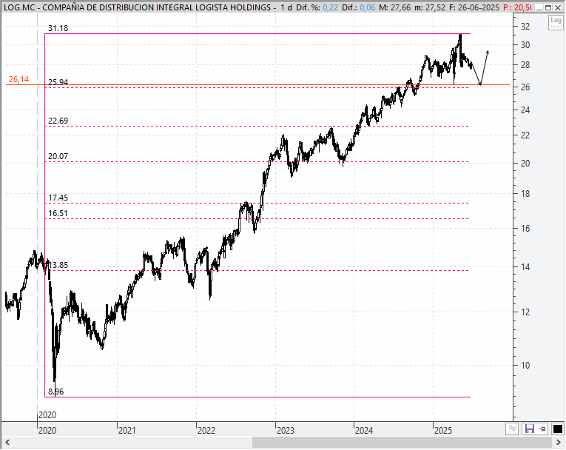
Task: Click the 2024 time axis label
Action: point(364,431)
